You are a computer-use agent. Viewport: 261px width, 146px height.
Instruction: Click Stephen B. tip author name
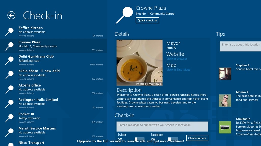coord(243,65)
